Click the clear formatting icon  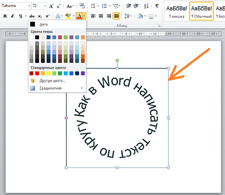pos(82,6)
